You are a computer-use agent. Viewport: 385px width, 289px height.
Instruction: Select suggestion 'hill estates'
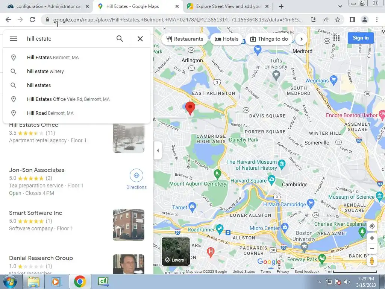(77, 85)
